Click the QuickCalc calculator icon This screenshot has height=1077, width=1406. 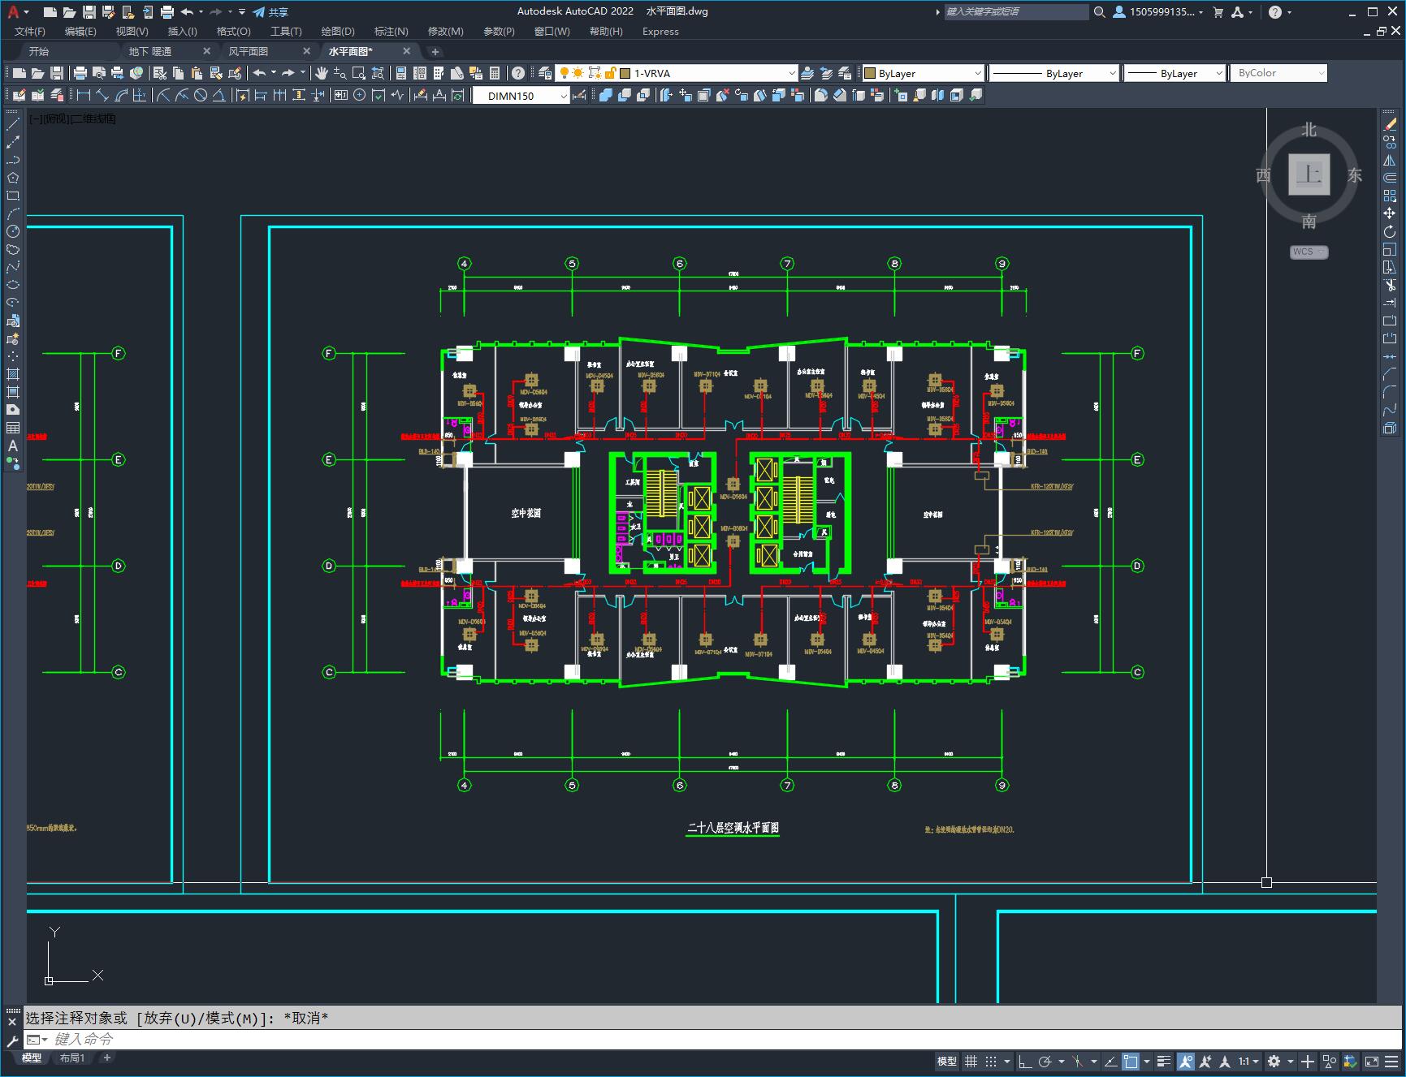[495, 73]
